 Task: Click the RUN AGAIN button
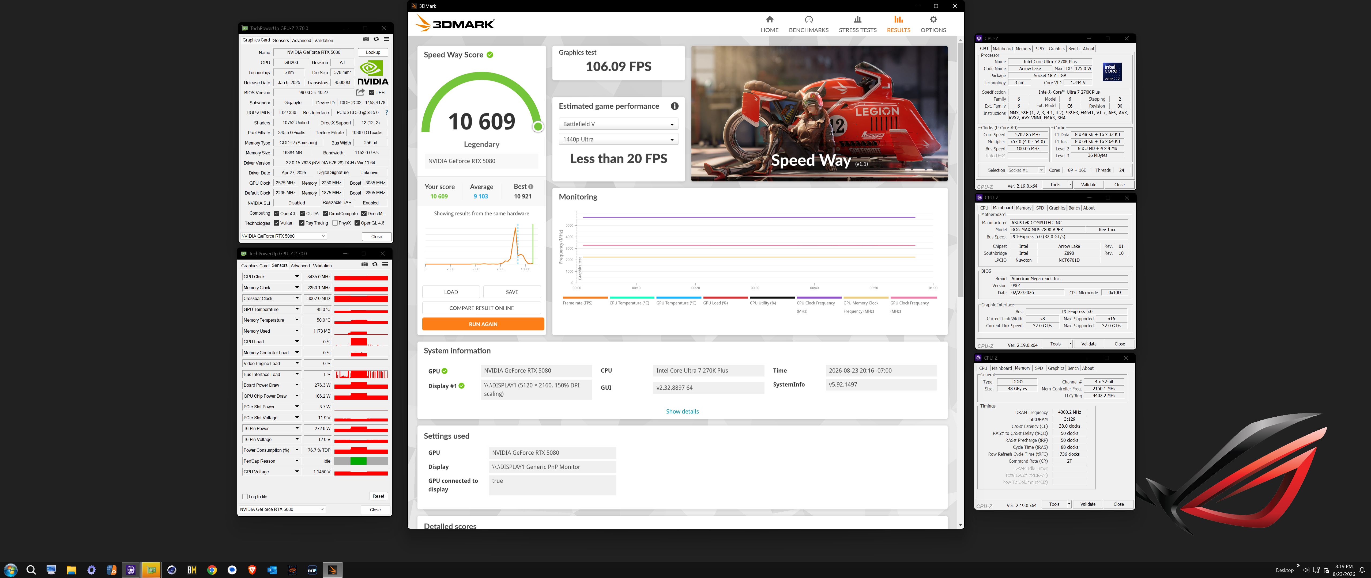coord(483,324)
